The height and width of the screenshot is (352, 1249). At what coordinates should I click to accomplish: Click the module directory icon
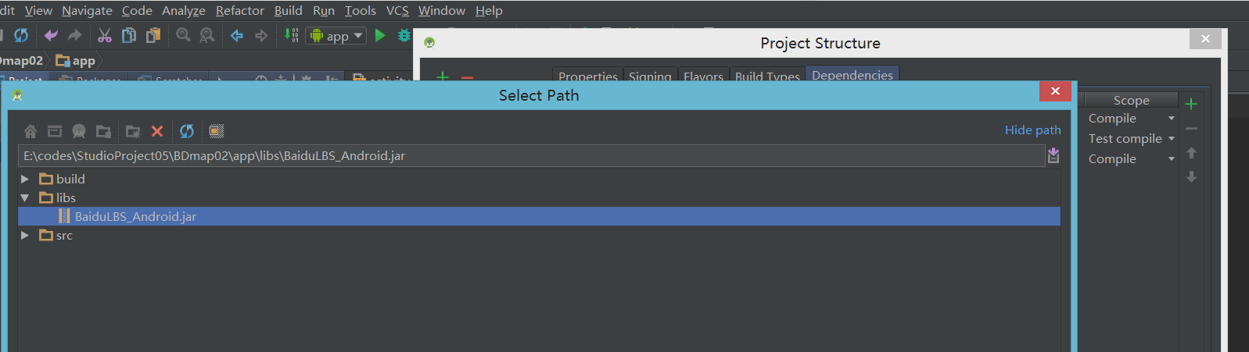[x=103, y=131]
